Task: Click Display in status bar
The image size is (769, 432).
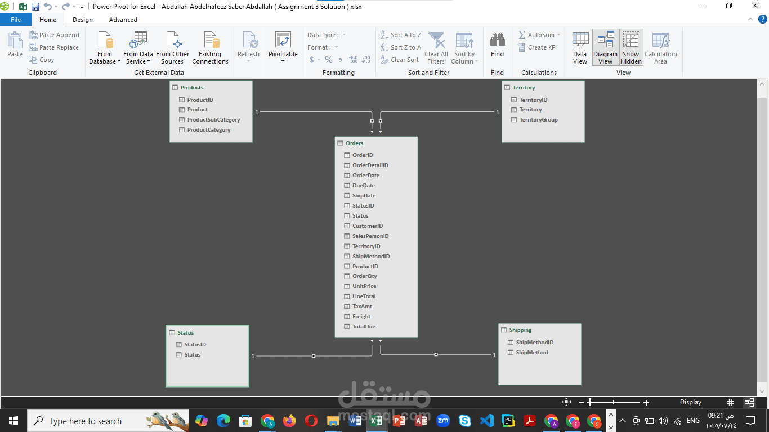Action: [691, 402]
